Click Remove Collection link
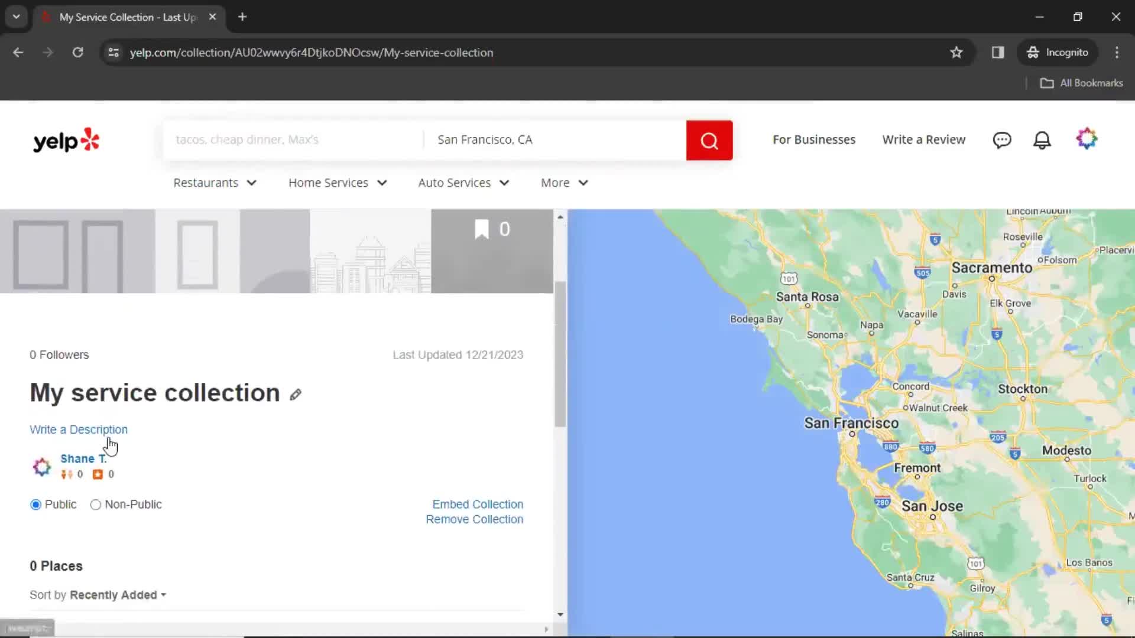 474,519
